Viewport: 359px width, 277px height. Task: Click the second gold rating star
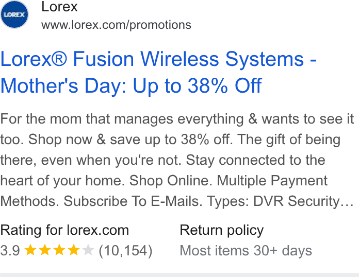45,250
